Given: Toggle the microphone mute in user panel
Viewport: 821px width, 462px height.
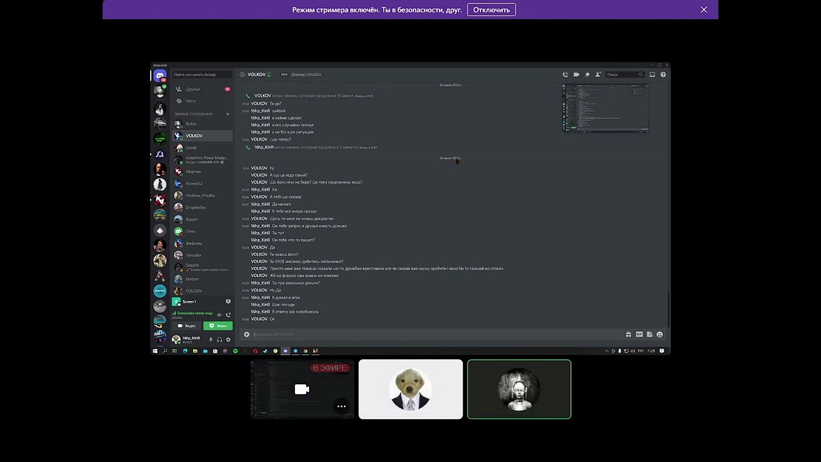Looking at the screenshot, I should [211, 339].
